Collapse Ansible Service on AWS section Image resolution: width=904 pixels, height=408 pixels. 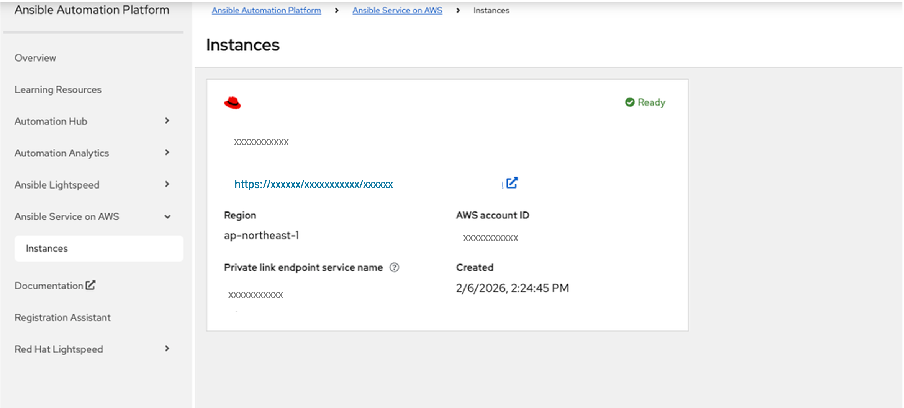tap(167, 216)
